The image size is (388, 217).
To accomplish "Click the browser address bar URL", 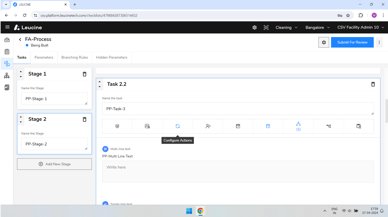I will (x=89, y=15).
